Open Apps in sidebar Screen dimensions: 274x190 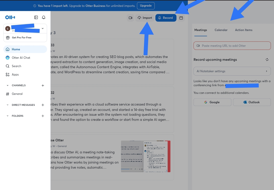point(25,75)
